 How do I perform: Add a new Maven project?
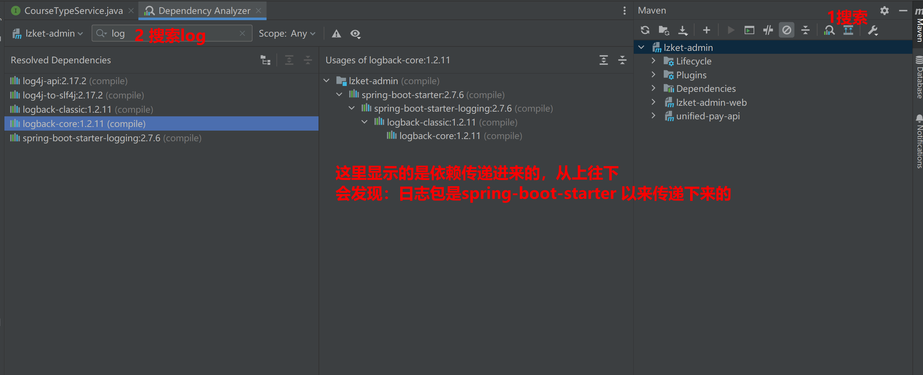pyautogui.click(x=706, y=30)
